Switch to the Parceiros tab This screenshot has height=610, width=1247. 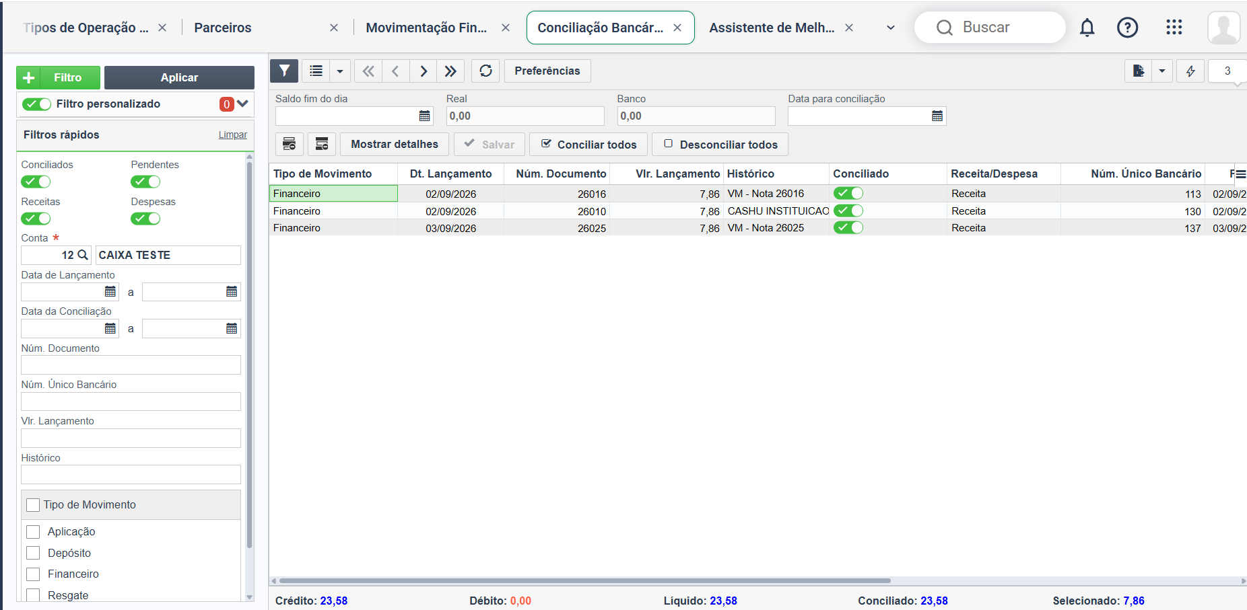(223, 28)
